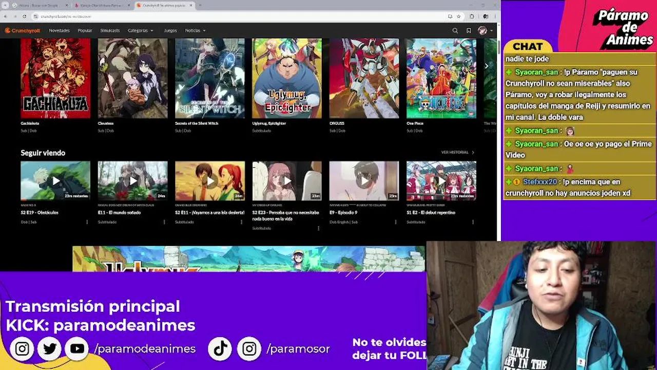657x370 pixels.
Task: Expand the Noticias dropdown
Action: [195, 30]
